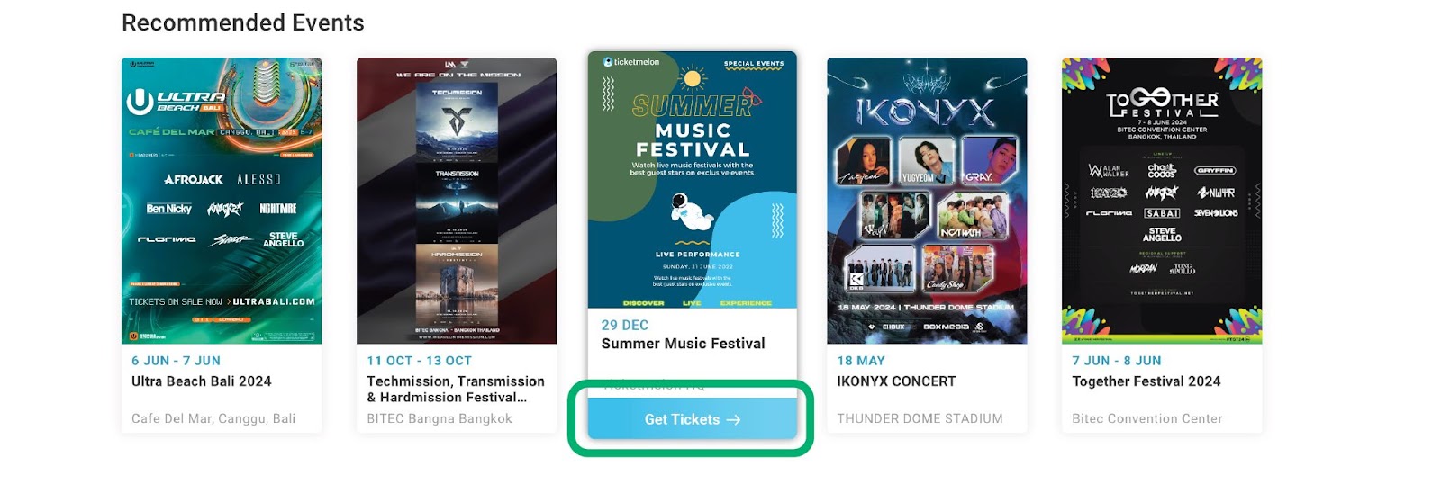Click the 18 MAY date label
The width and height of the screenshot is (1441, 484).
[x=861, y=361]
